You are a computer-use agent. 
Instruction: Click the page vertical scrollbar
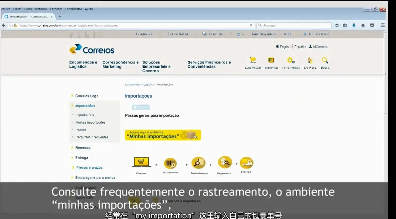tap(385, 73)
